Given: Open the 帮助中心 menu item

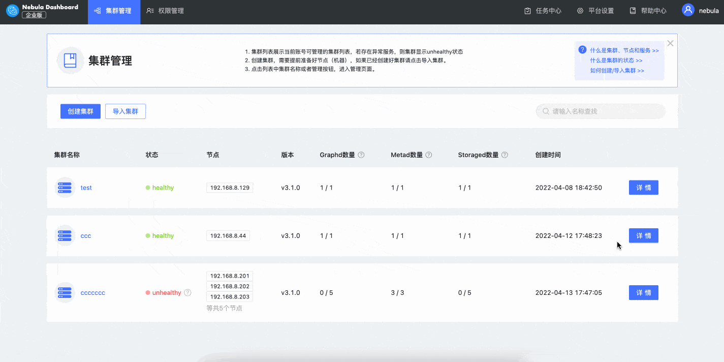Looking at the screenshot, I should click(648, 11).
